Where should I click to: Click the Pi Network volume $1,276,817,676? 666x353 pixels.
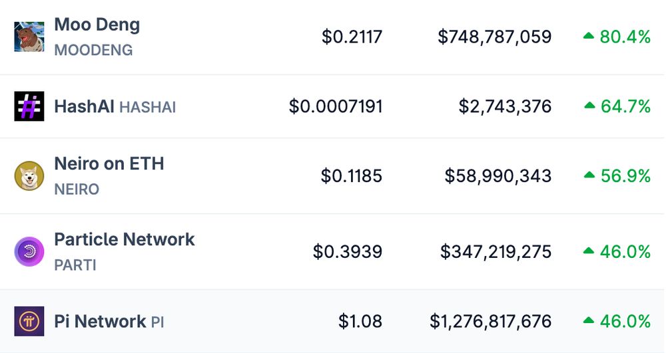point(491,321)
